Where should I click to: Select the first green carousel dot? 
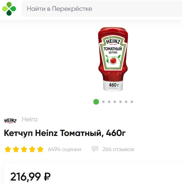[x=96, y=102]
